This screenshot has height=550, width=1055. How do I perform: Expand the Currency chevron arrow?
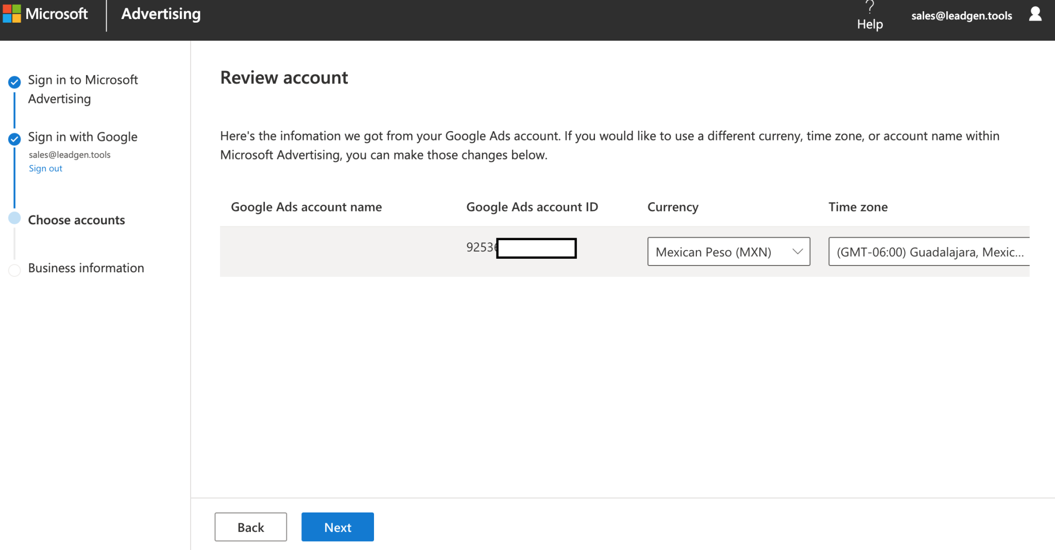click(797, 252)
